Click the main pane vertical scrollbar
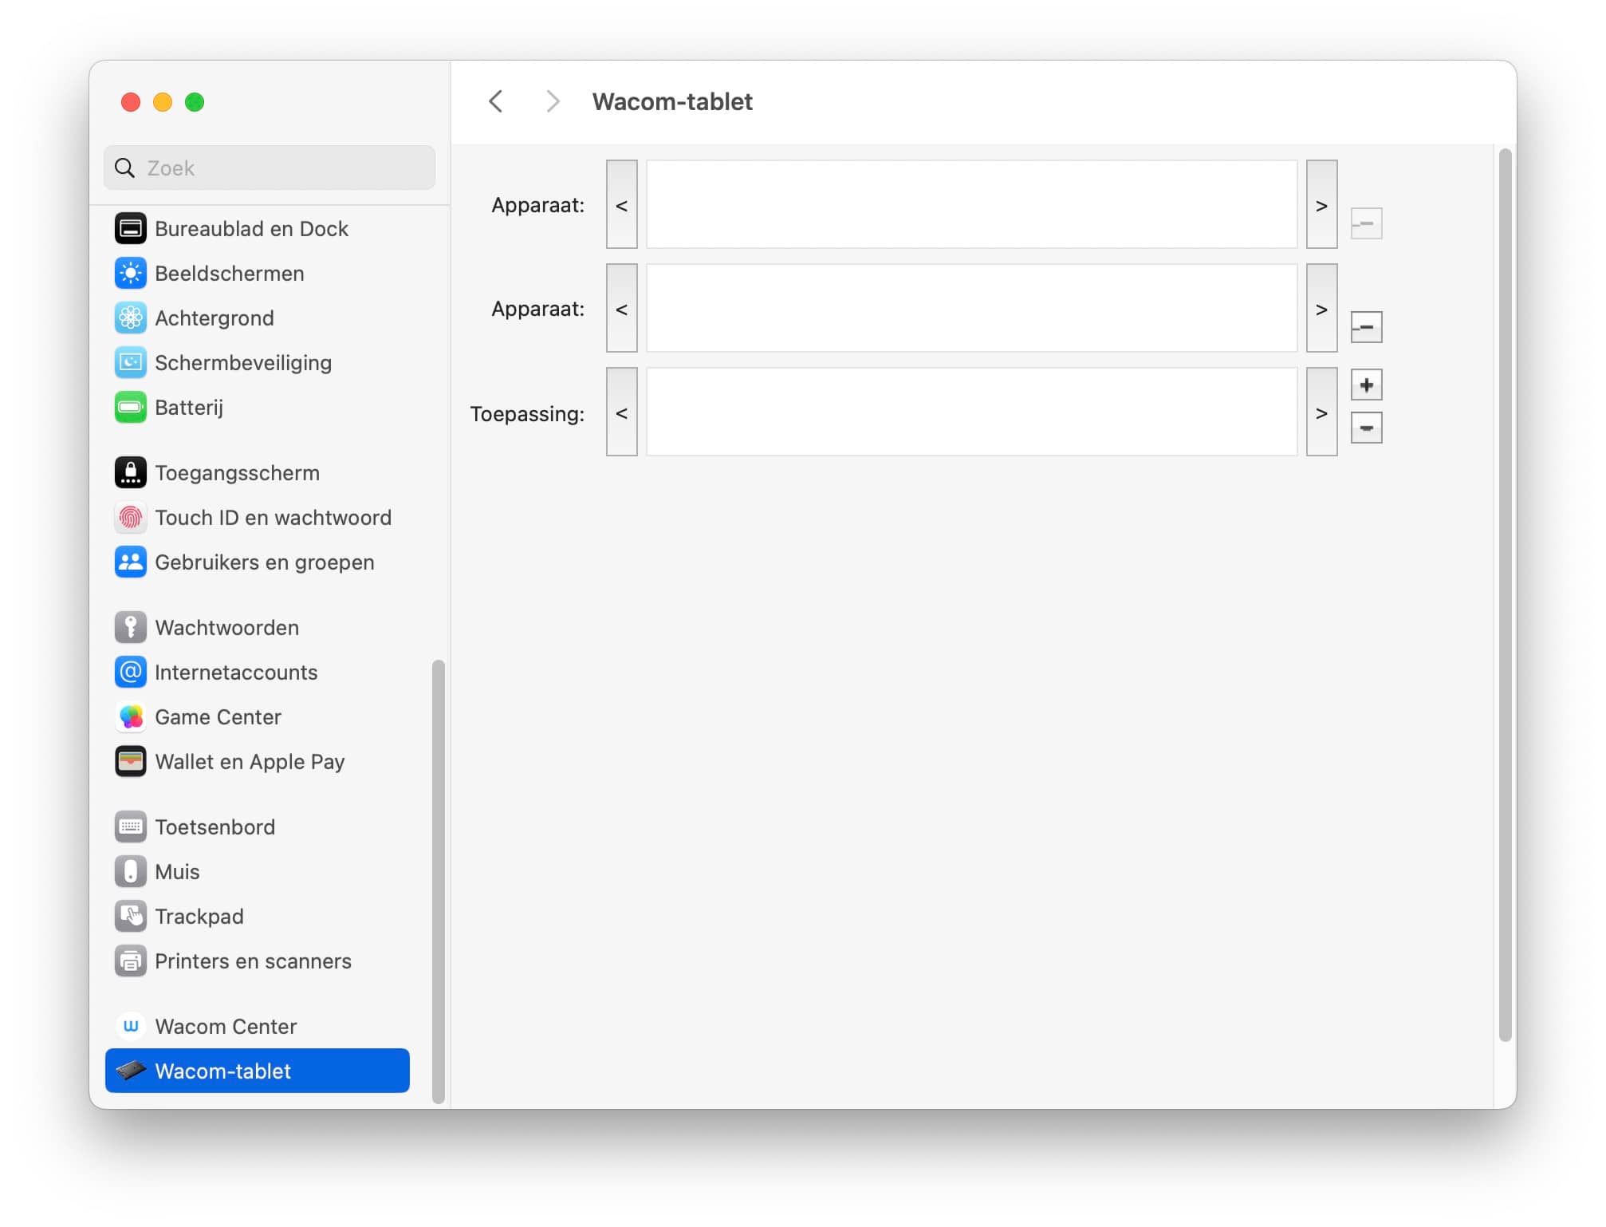Screen dimensions: 1606x1227 click(1506, 595)
